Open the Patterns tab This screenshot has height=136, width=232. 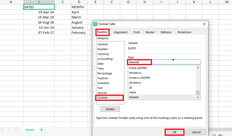pyautogui.click(x=166, y=32)
